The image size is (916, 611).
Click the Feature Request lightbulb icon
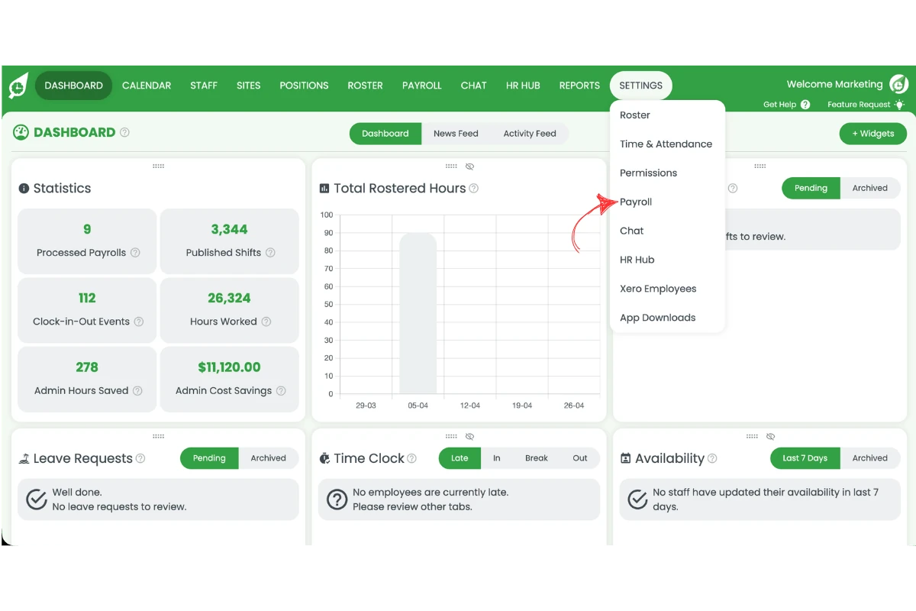click(x=900, y=105)
